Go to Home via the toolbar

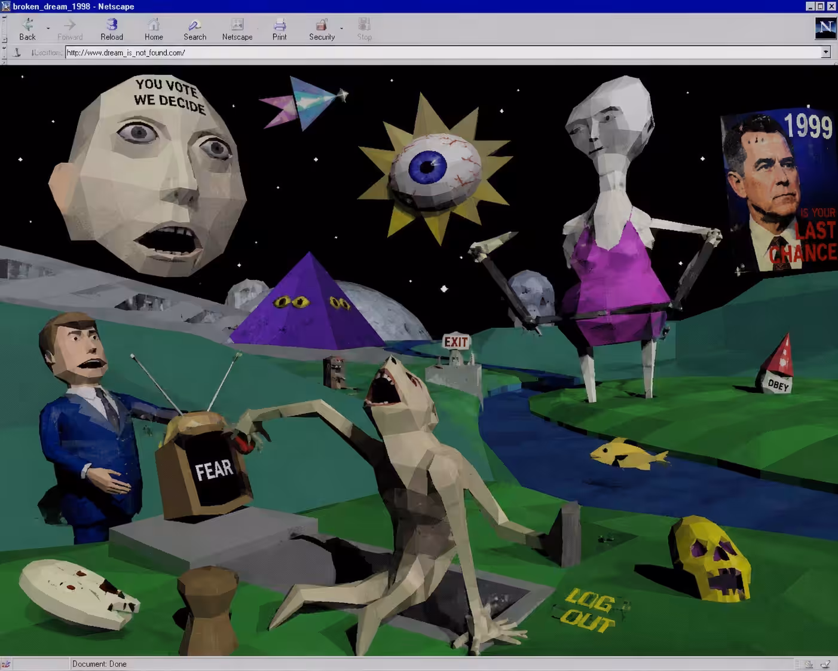pyautogui.click(x=154, y=29)
